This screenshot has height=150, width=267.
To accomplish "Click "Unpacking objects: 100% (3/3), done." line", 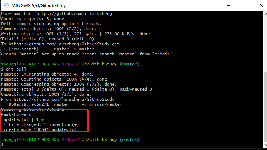I will click(x=46, y=94).
